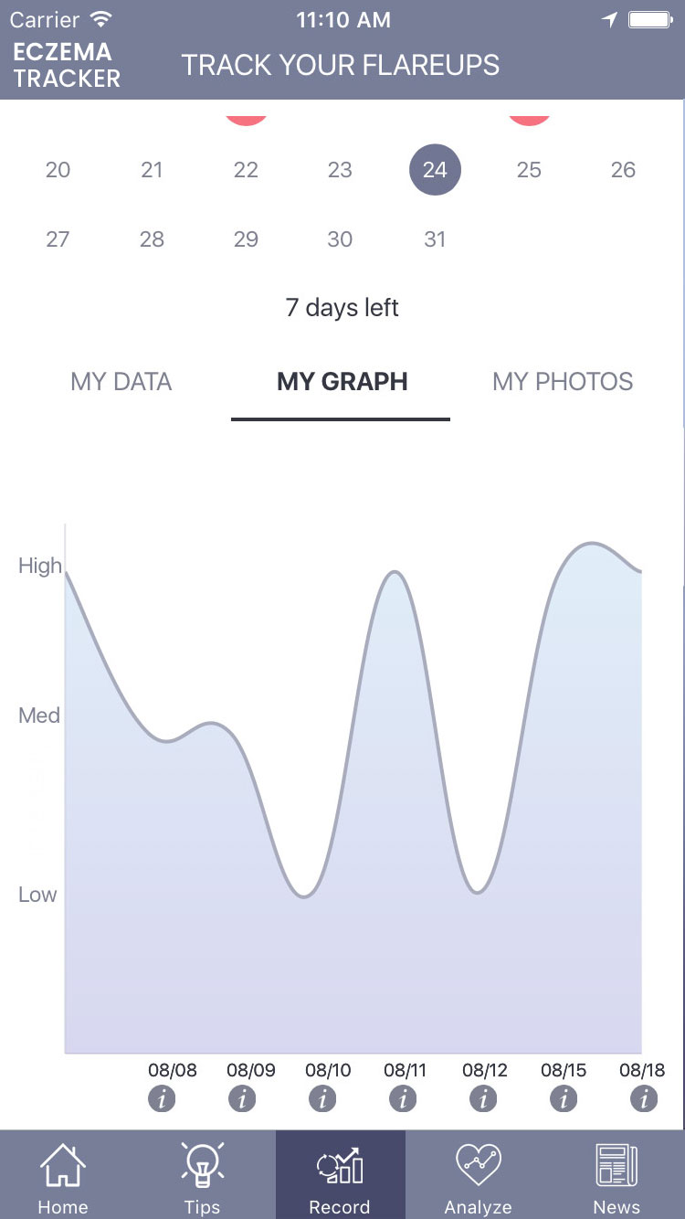Open the News newspaper icon
Viewport: 685px width, 1219px height.
pyautogui.click(x=616, y=1167)
